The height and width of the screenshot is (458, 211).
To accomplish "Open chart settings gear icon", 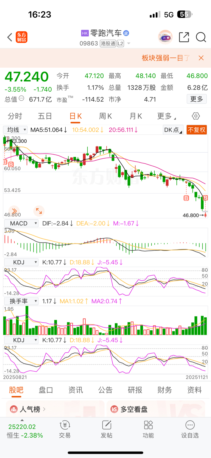I will coord(196,116).
